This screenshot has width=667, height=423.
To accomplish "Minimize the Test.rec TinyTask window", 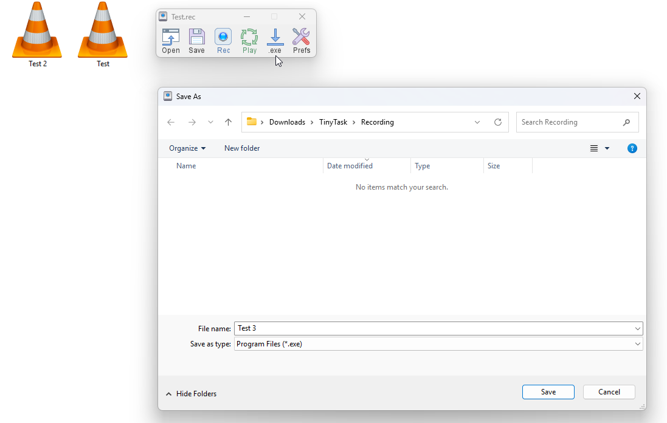I will [247, 16].
